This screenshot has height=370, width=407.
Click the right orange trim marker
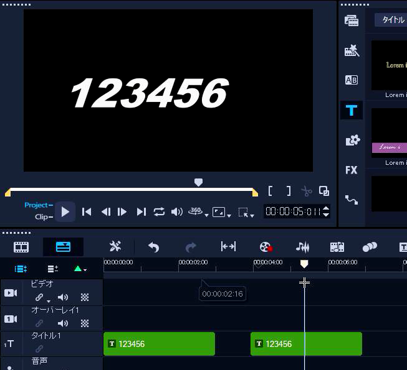255,193
